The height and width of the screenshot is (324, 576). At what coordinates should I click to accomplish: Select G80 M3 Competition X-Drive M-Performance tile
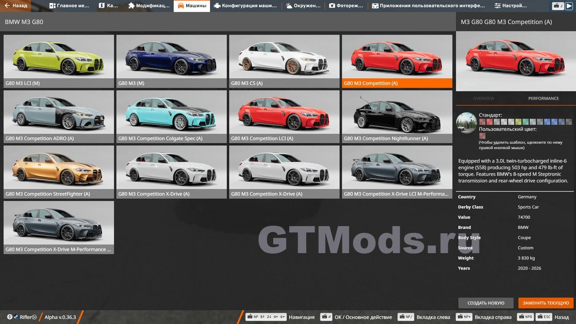(59, 227)
